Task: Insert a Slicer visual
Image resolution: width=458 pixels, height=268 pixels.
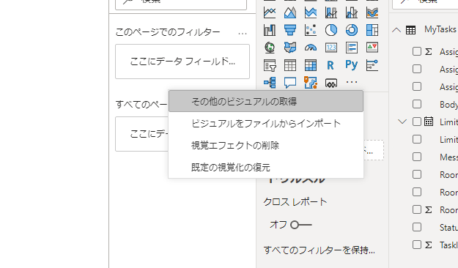Action: [x=270, y=65]
